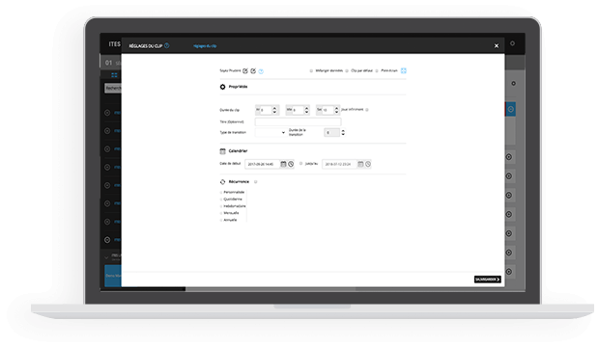Enable the Récurrence checkbox
The width and height of the screenshot is (598, 347).
click(255, 182)
